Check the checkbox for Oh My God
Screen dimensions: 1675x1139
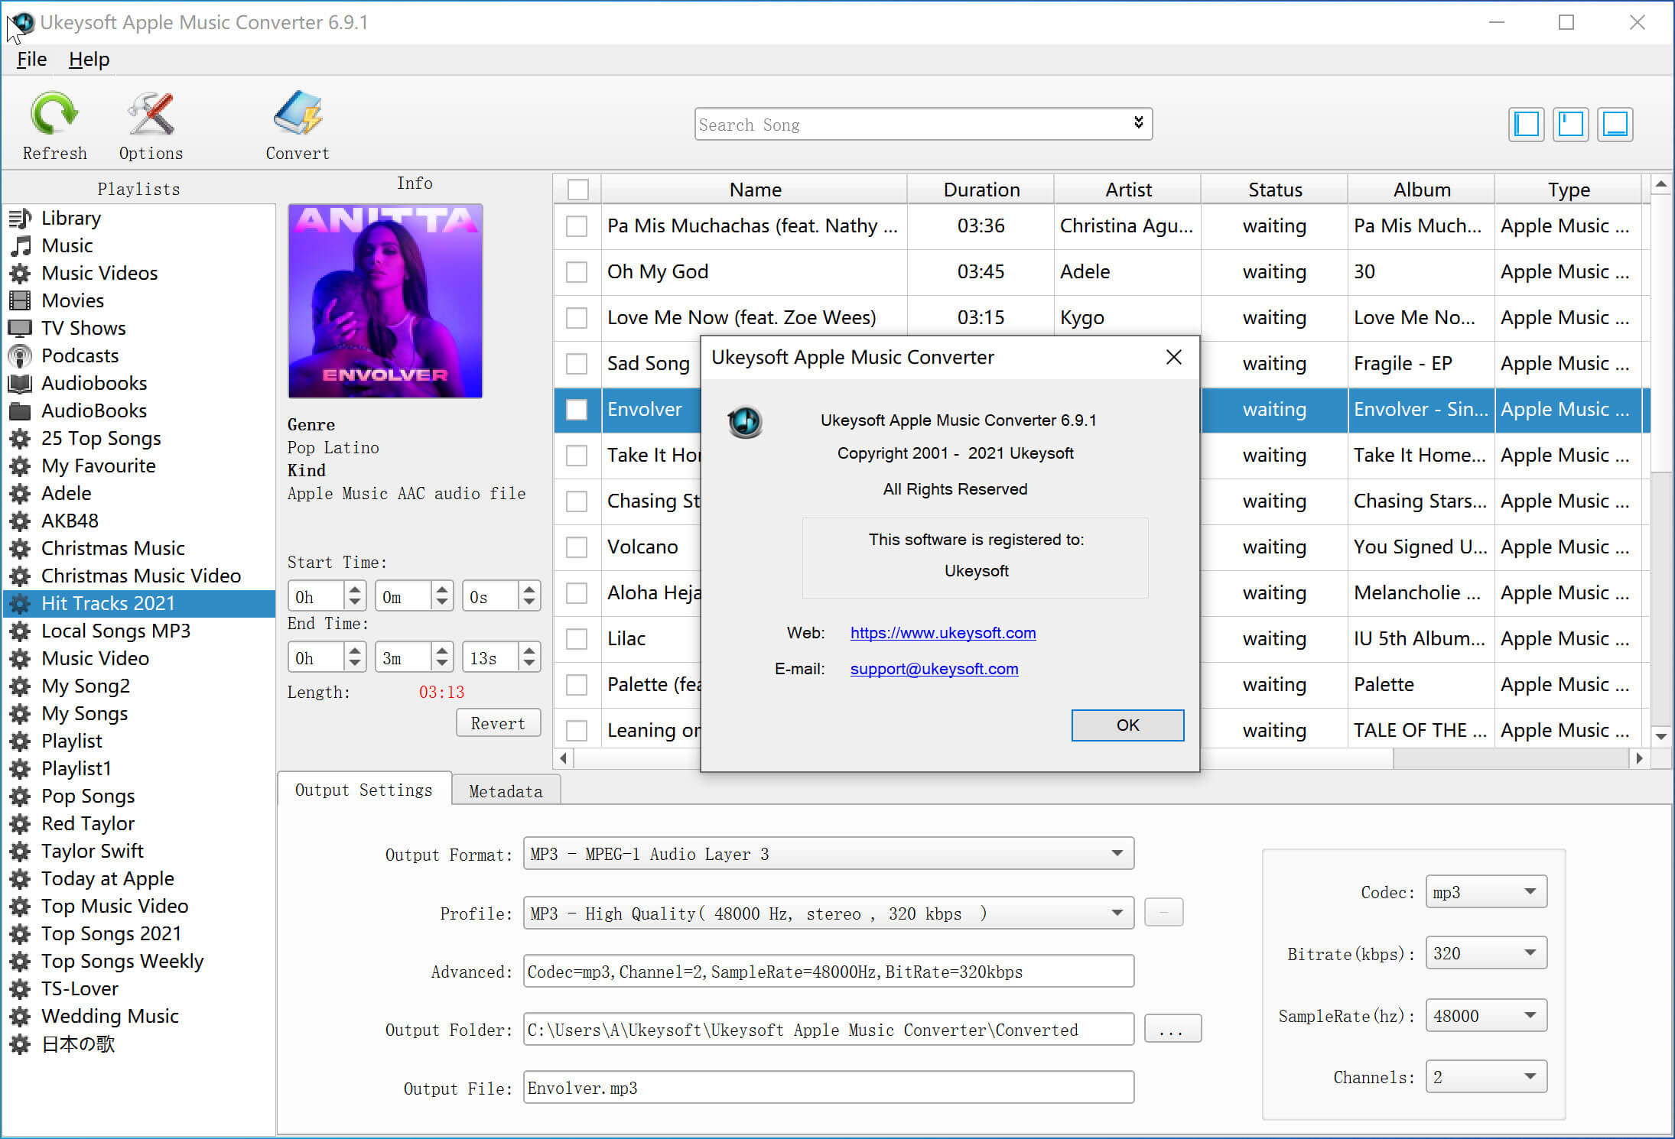tap(577, 272)
